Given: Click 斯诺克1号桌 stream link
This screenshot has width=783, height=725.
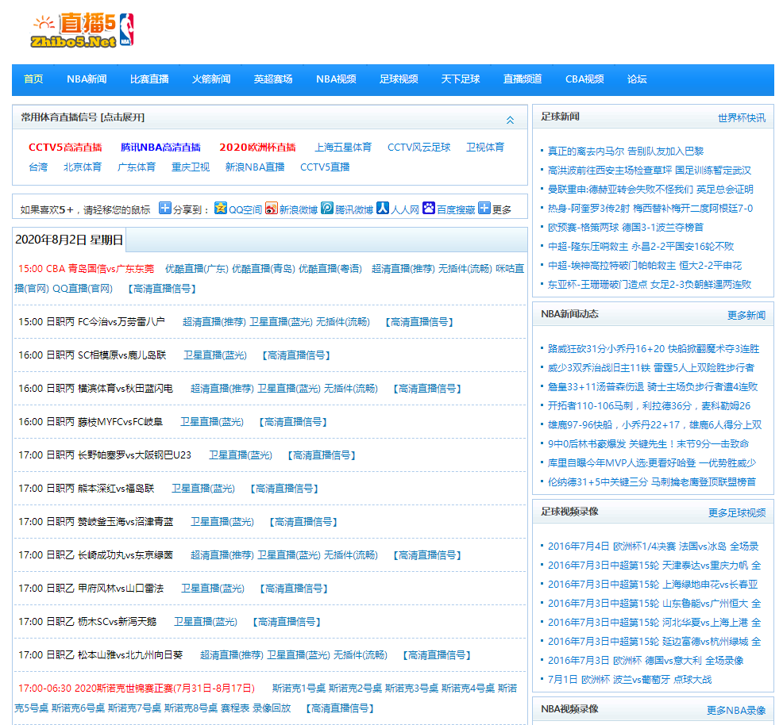Looking at the screenshot, I should coord(299,688).
